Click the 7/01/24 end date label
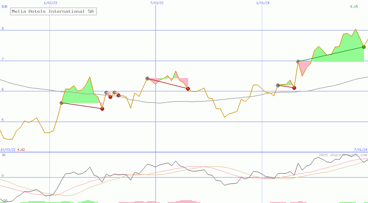Viewport: 368px width, 203px height. pyautogui.click(x=360, y=150)
